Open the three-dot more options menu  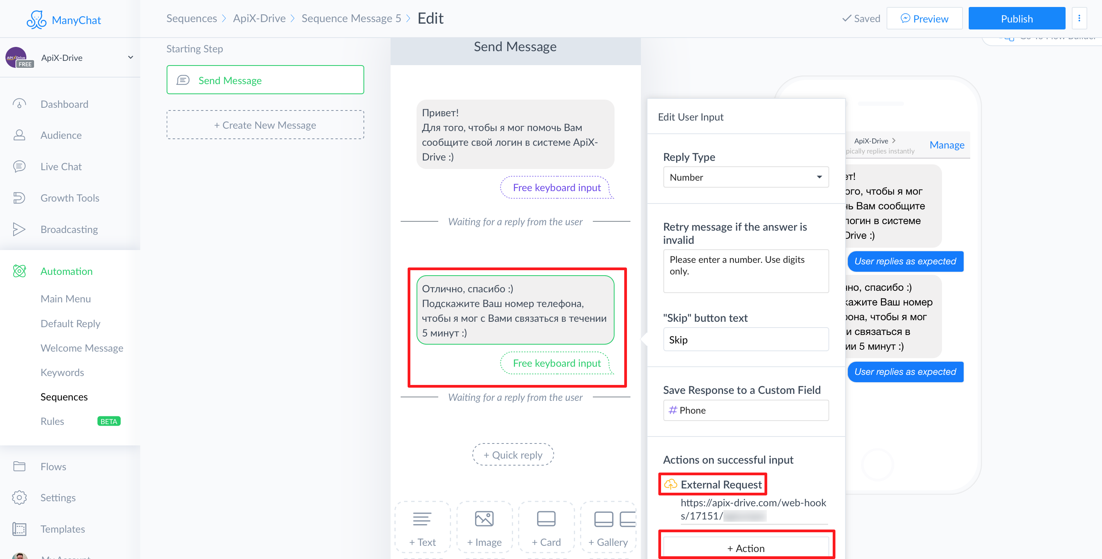[x=1079, y=18]
